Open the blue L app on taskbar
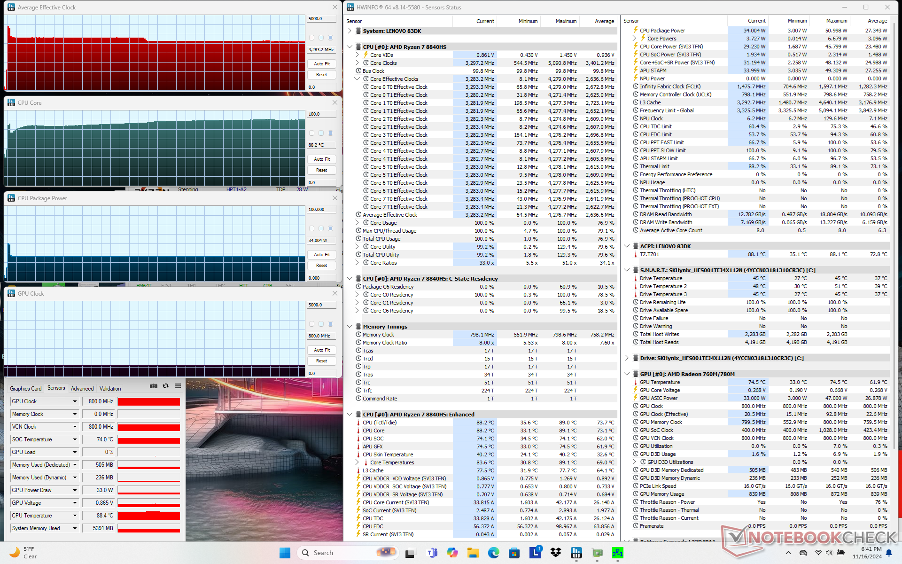The height and width of the screenshot is (564, 902). coord(535,553)
